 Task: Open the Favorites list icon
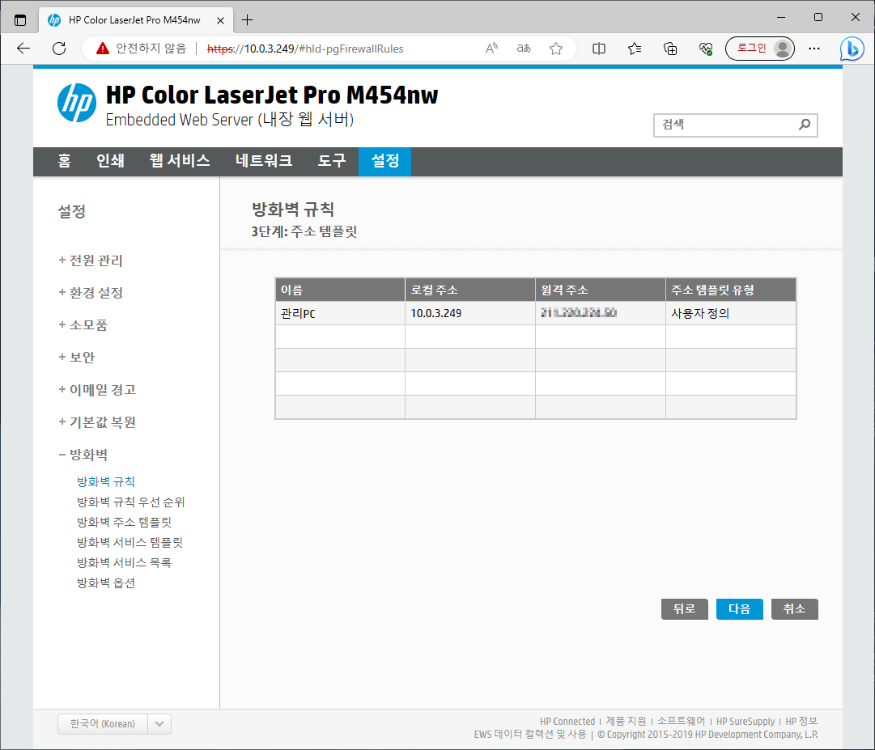[x=635, y=49]
